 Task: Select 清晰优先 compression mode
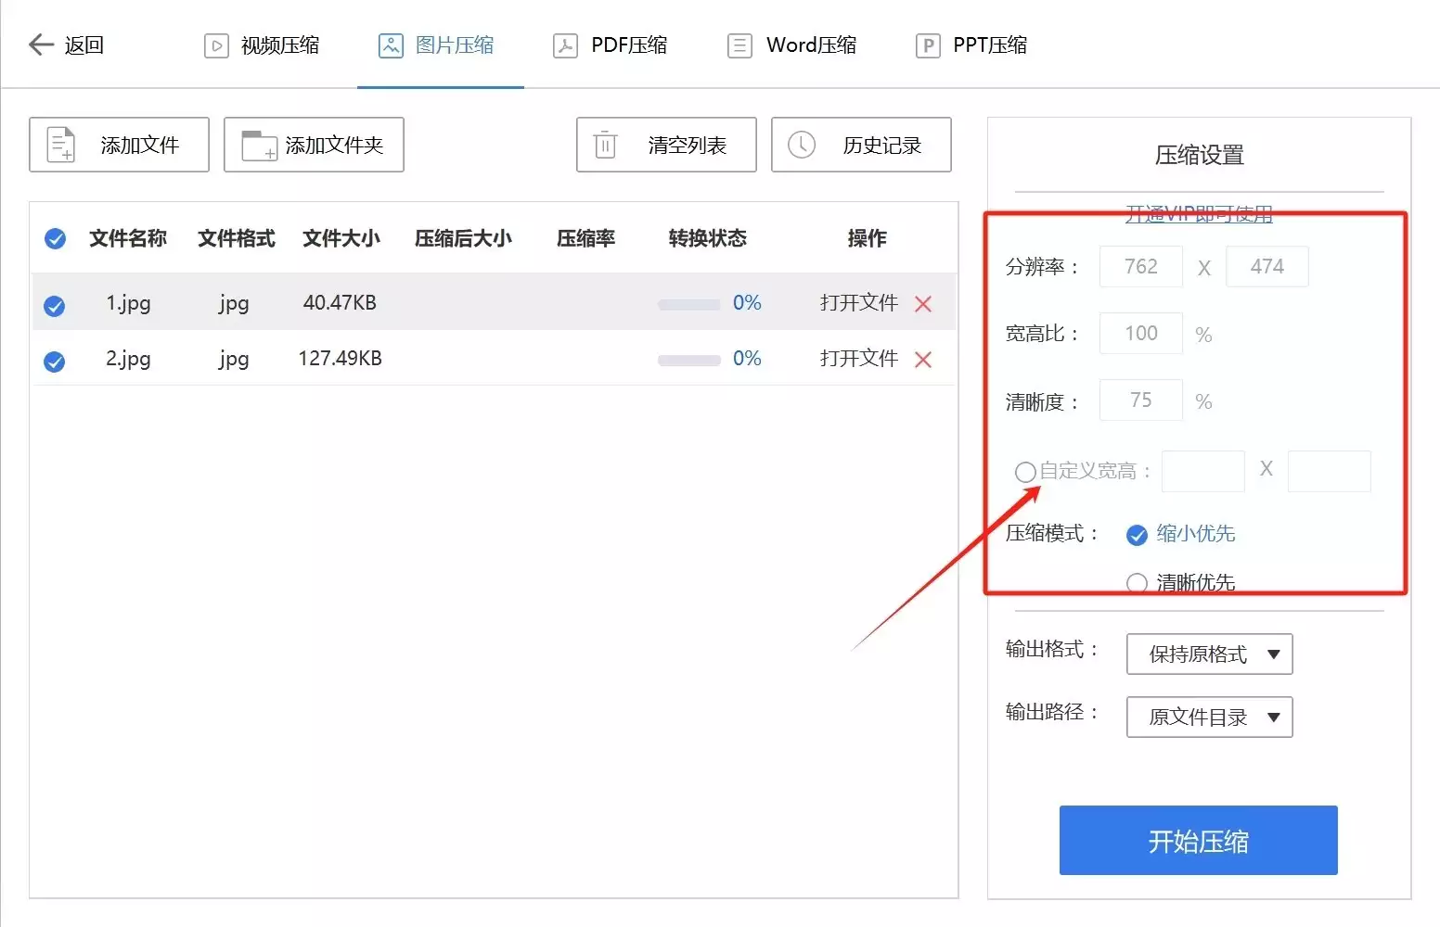[1137, 583]
